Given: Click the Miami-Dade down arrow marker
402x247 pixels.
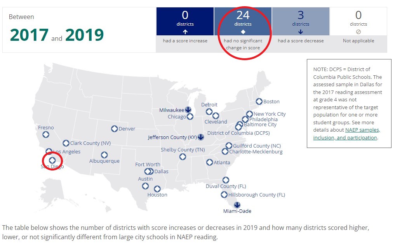Looking at the screenshot, I should [237, 205].
